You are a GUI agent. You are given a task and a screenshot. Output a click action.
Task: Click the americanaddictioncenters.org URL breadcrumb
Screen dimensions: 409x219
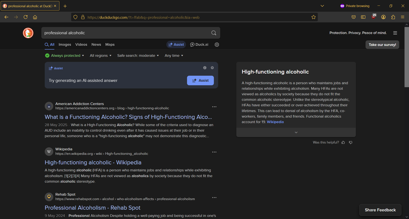click(x=112, y=108)
